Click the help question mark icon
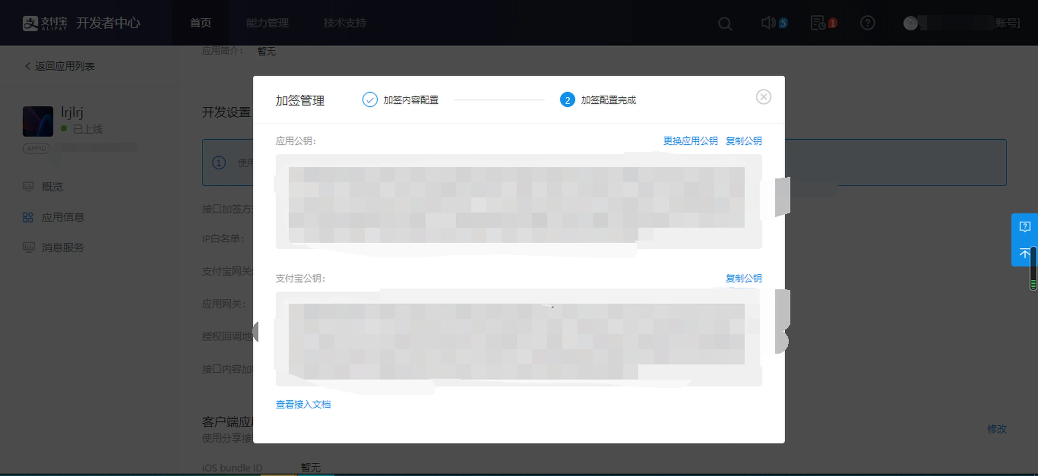 (867, 23)
